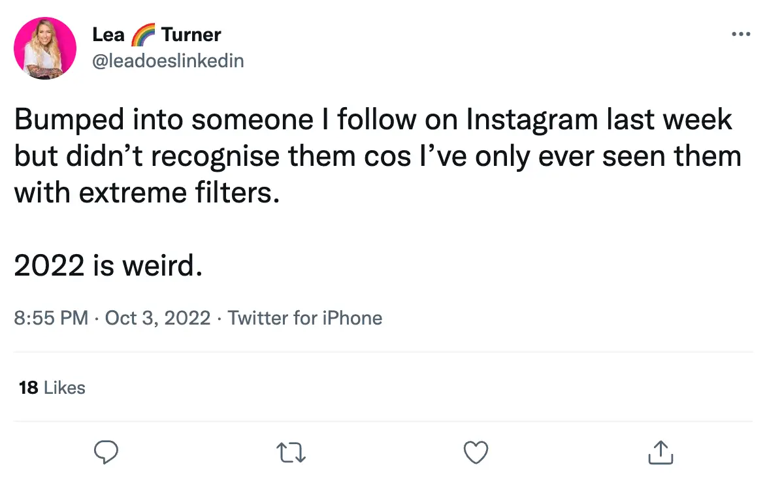This screenshot has height=482, width=767.
Task: Open the share tweet icon
Action: [x=660, y=451]
